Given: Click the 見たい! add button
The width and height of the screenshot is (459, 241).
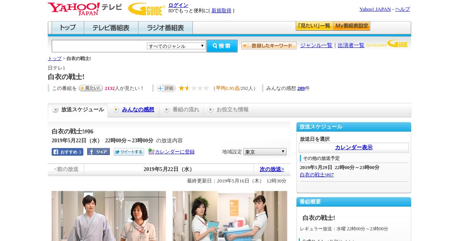Looking at the screenshot, I should 91,88.
